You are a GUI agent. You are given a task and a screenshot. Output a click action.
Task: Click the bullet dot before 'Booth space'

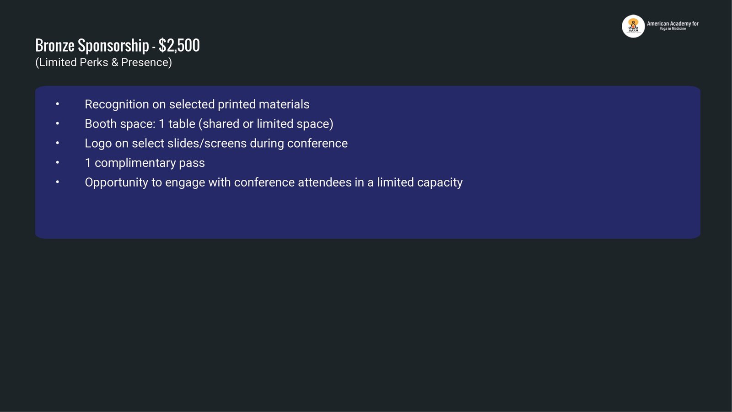pos(58,124)
